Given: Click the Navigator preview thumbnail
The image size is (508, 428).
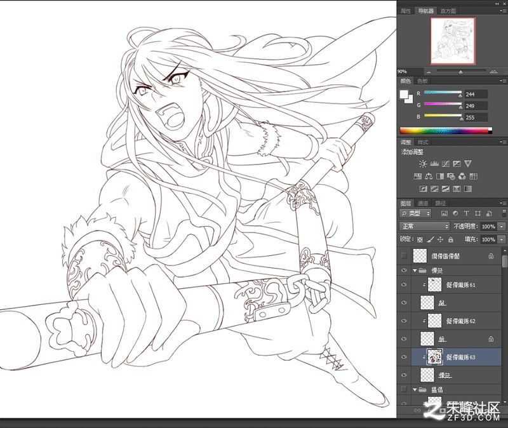Looking at the screenshot, I should pyautogui.click(x=453, y=41).
